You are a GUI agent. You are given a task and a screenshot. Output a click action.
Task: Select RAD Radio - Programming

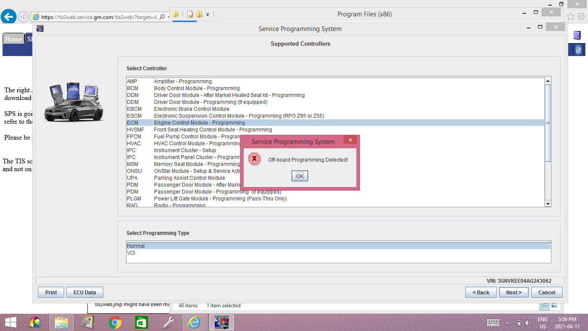point(335,205)
